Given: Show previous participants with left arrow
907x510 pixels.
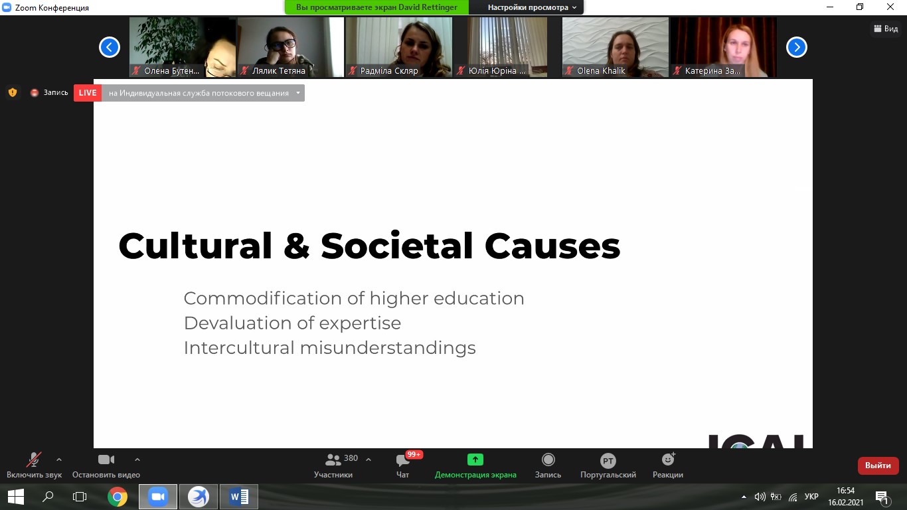Looking at the screenshot, I should tap(110, 47).
